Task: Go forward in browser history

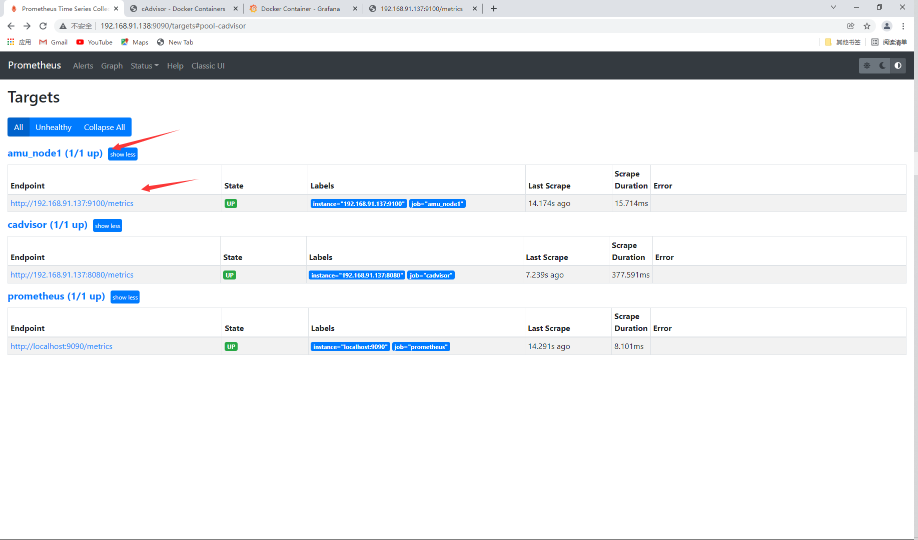Action: [x=27, y=26]
